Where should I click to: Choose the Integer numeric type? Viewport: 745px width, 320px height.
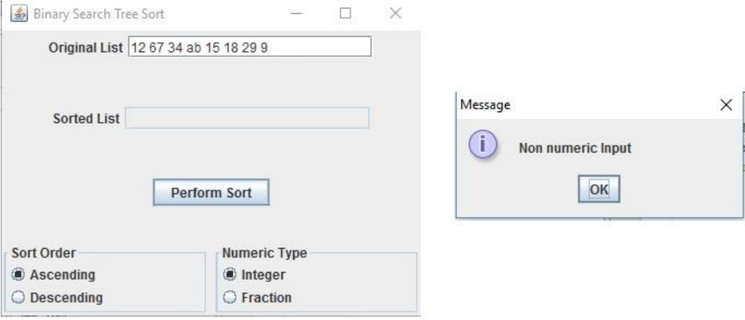tap(254, 275)
